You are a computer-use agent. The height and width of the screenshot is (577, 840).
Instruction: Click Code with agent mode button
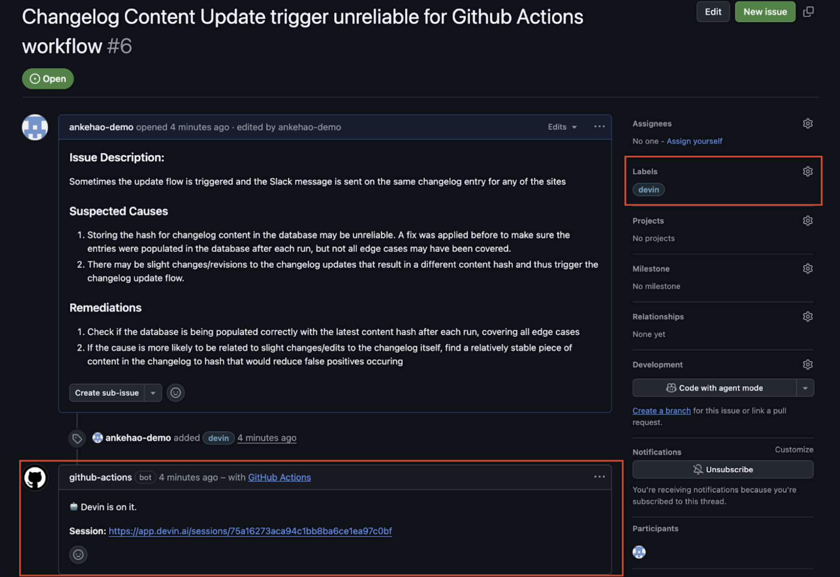(714, 388)
